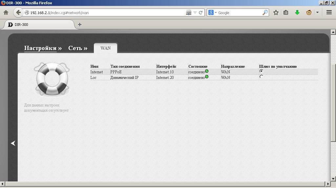Bookmark this page with star icon
This screenshot has width=336, height=188.
pos(276,13)
